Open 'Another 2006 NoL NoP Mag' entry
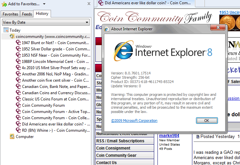This screenshot has width=240, height=165. point(56,74)
